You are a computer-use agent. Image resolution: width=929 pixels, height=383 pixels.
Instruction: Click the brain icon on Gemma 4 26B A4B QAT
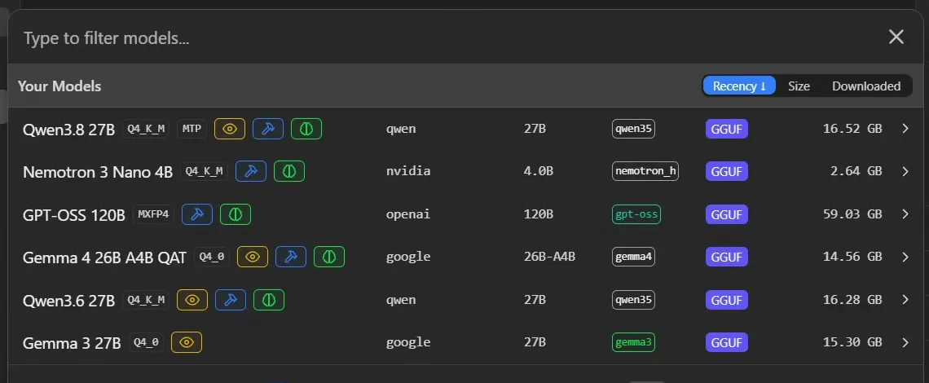[x=329, y=257]
